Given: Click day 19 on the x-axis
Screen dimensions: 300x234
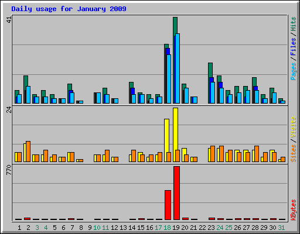Looking at the screenshot, I should (176, 228).
